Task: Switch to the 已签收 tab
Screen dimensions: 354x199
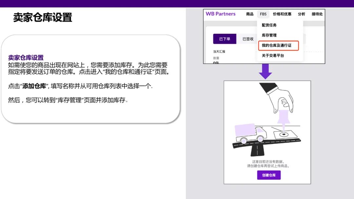Action: point(247,38)
